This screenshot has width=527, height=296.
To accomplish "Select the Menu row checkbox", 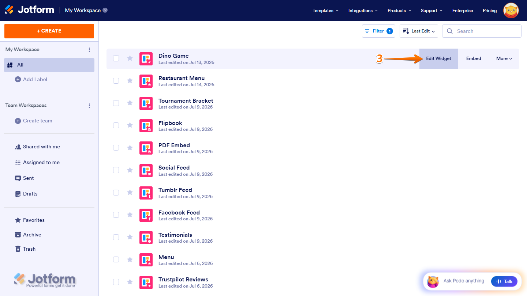I will pyautogui.click(x=116, y=259).
